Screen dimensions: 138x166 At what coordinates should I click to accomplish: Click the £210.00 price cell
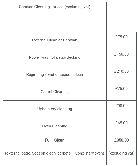121,75
